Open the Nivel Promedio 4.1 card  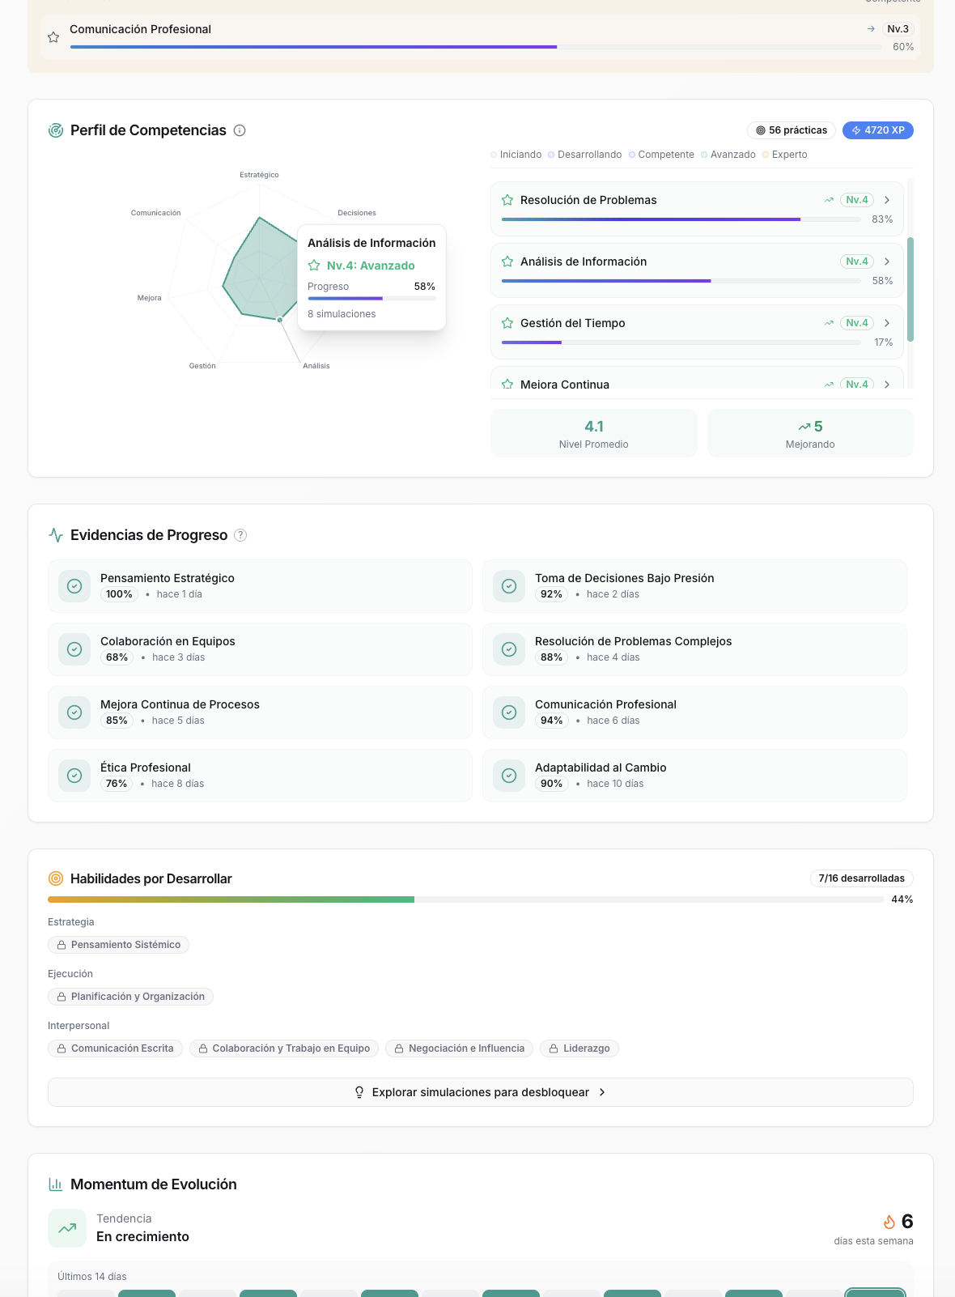tap(594, 433)
